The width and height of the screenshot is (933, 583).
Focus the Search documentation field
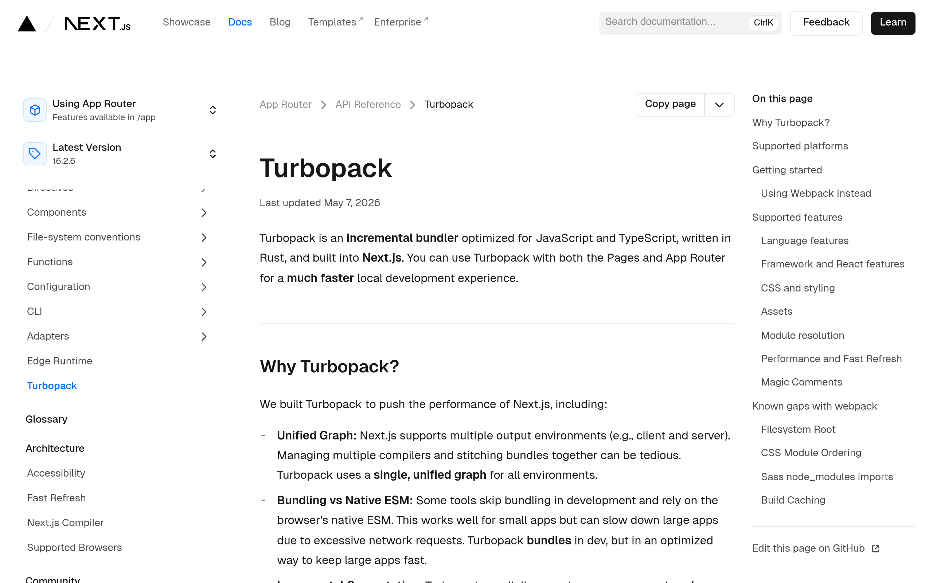[x=690, y=23]
